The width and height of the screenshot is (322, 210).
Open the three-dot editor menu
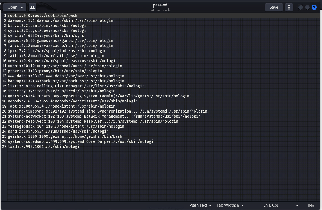click(289, 7)
